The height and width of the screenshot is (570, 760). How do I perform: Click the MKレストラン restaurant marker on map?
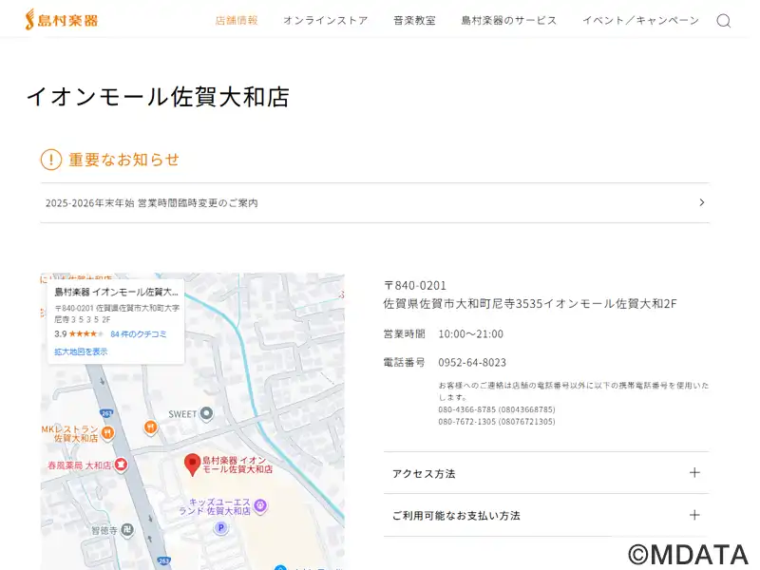click(x=107, y=432)
